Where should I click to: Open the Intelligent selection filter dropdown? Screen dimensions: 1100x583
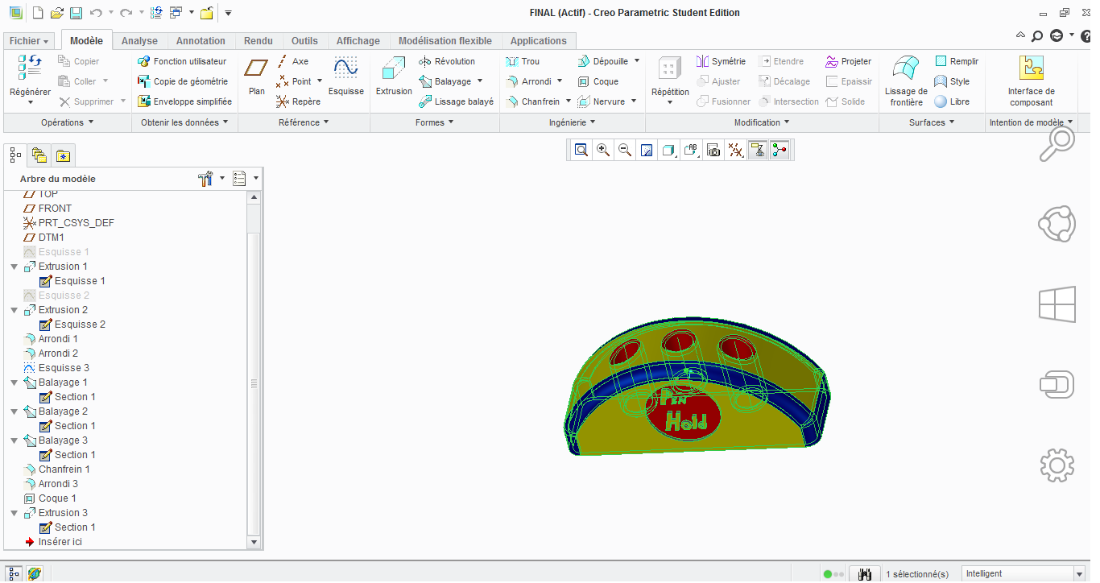click(1079, 574)
